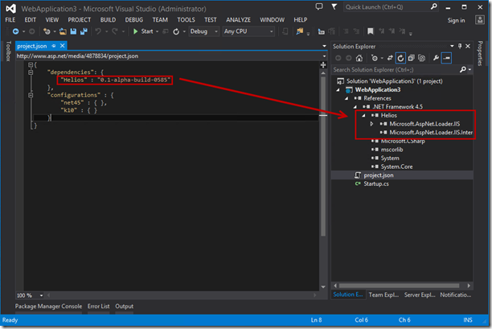Open the Solution Explorer window position dropdown

click(452, 46)
